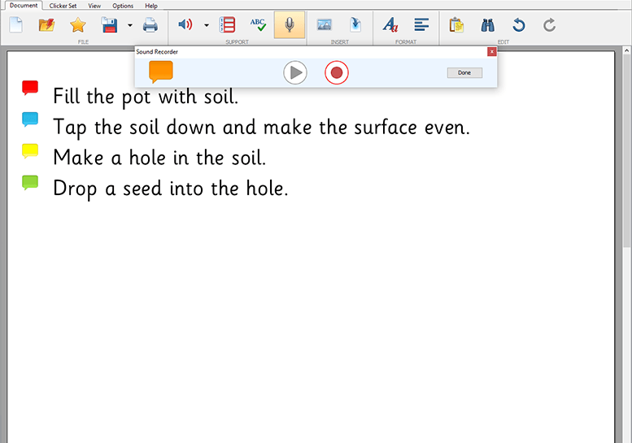Create a new document with the blank page icon
The height and width of the screenshot is (443, 632).
(15, 25)
